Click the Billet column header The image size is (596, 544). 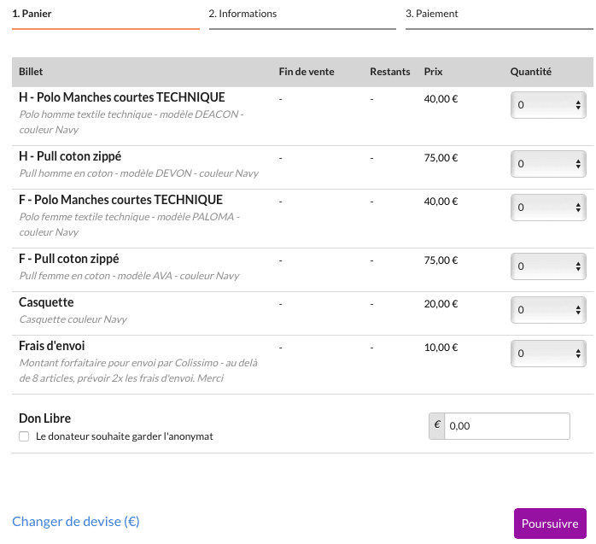coord(31,72)
